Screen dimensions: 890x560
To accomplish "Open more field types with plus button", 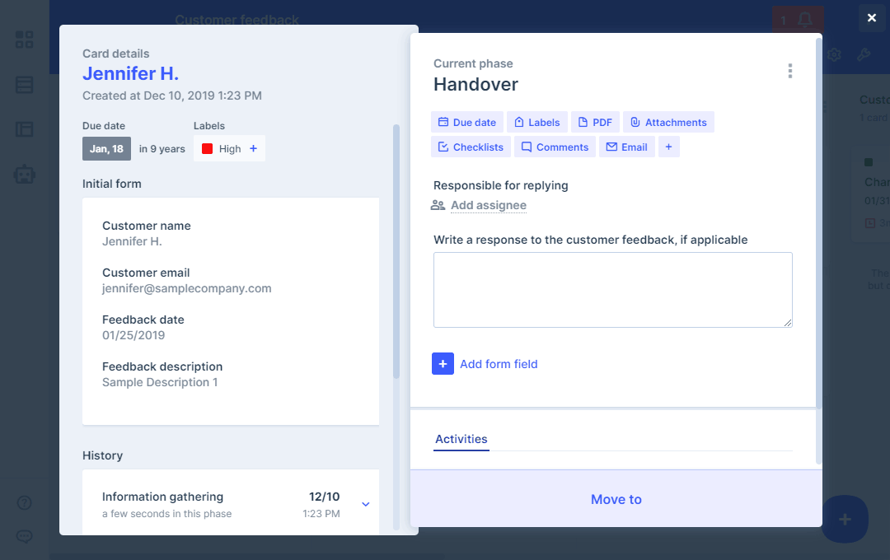I will 668,147.
